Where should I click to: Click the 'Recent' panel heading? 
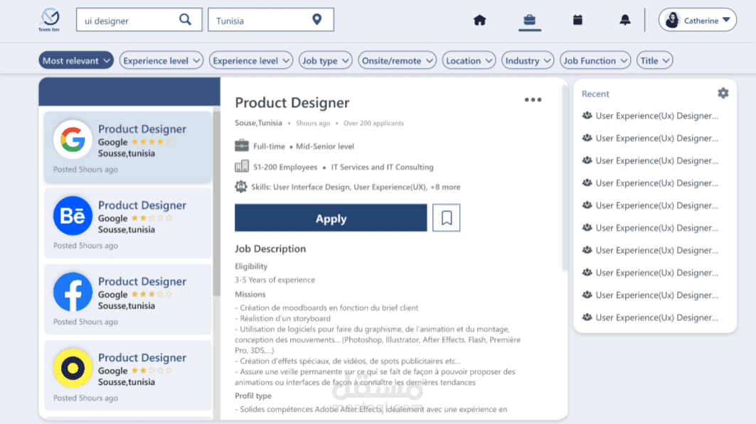[595, 94]
